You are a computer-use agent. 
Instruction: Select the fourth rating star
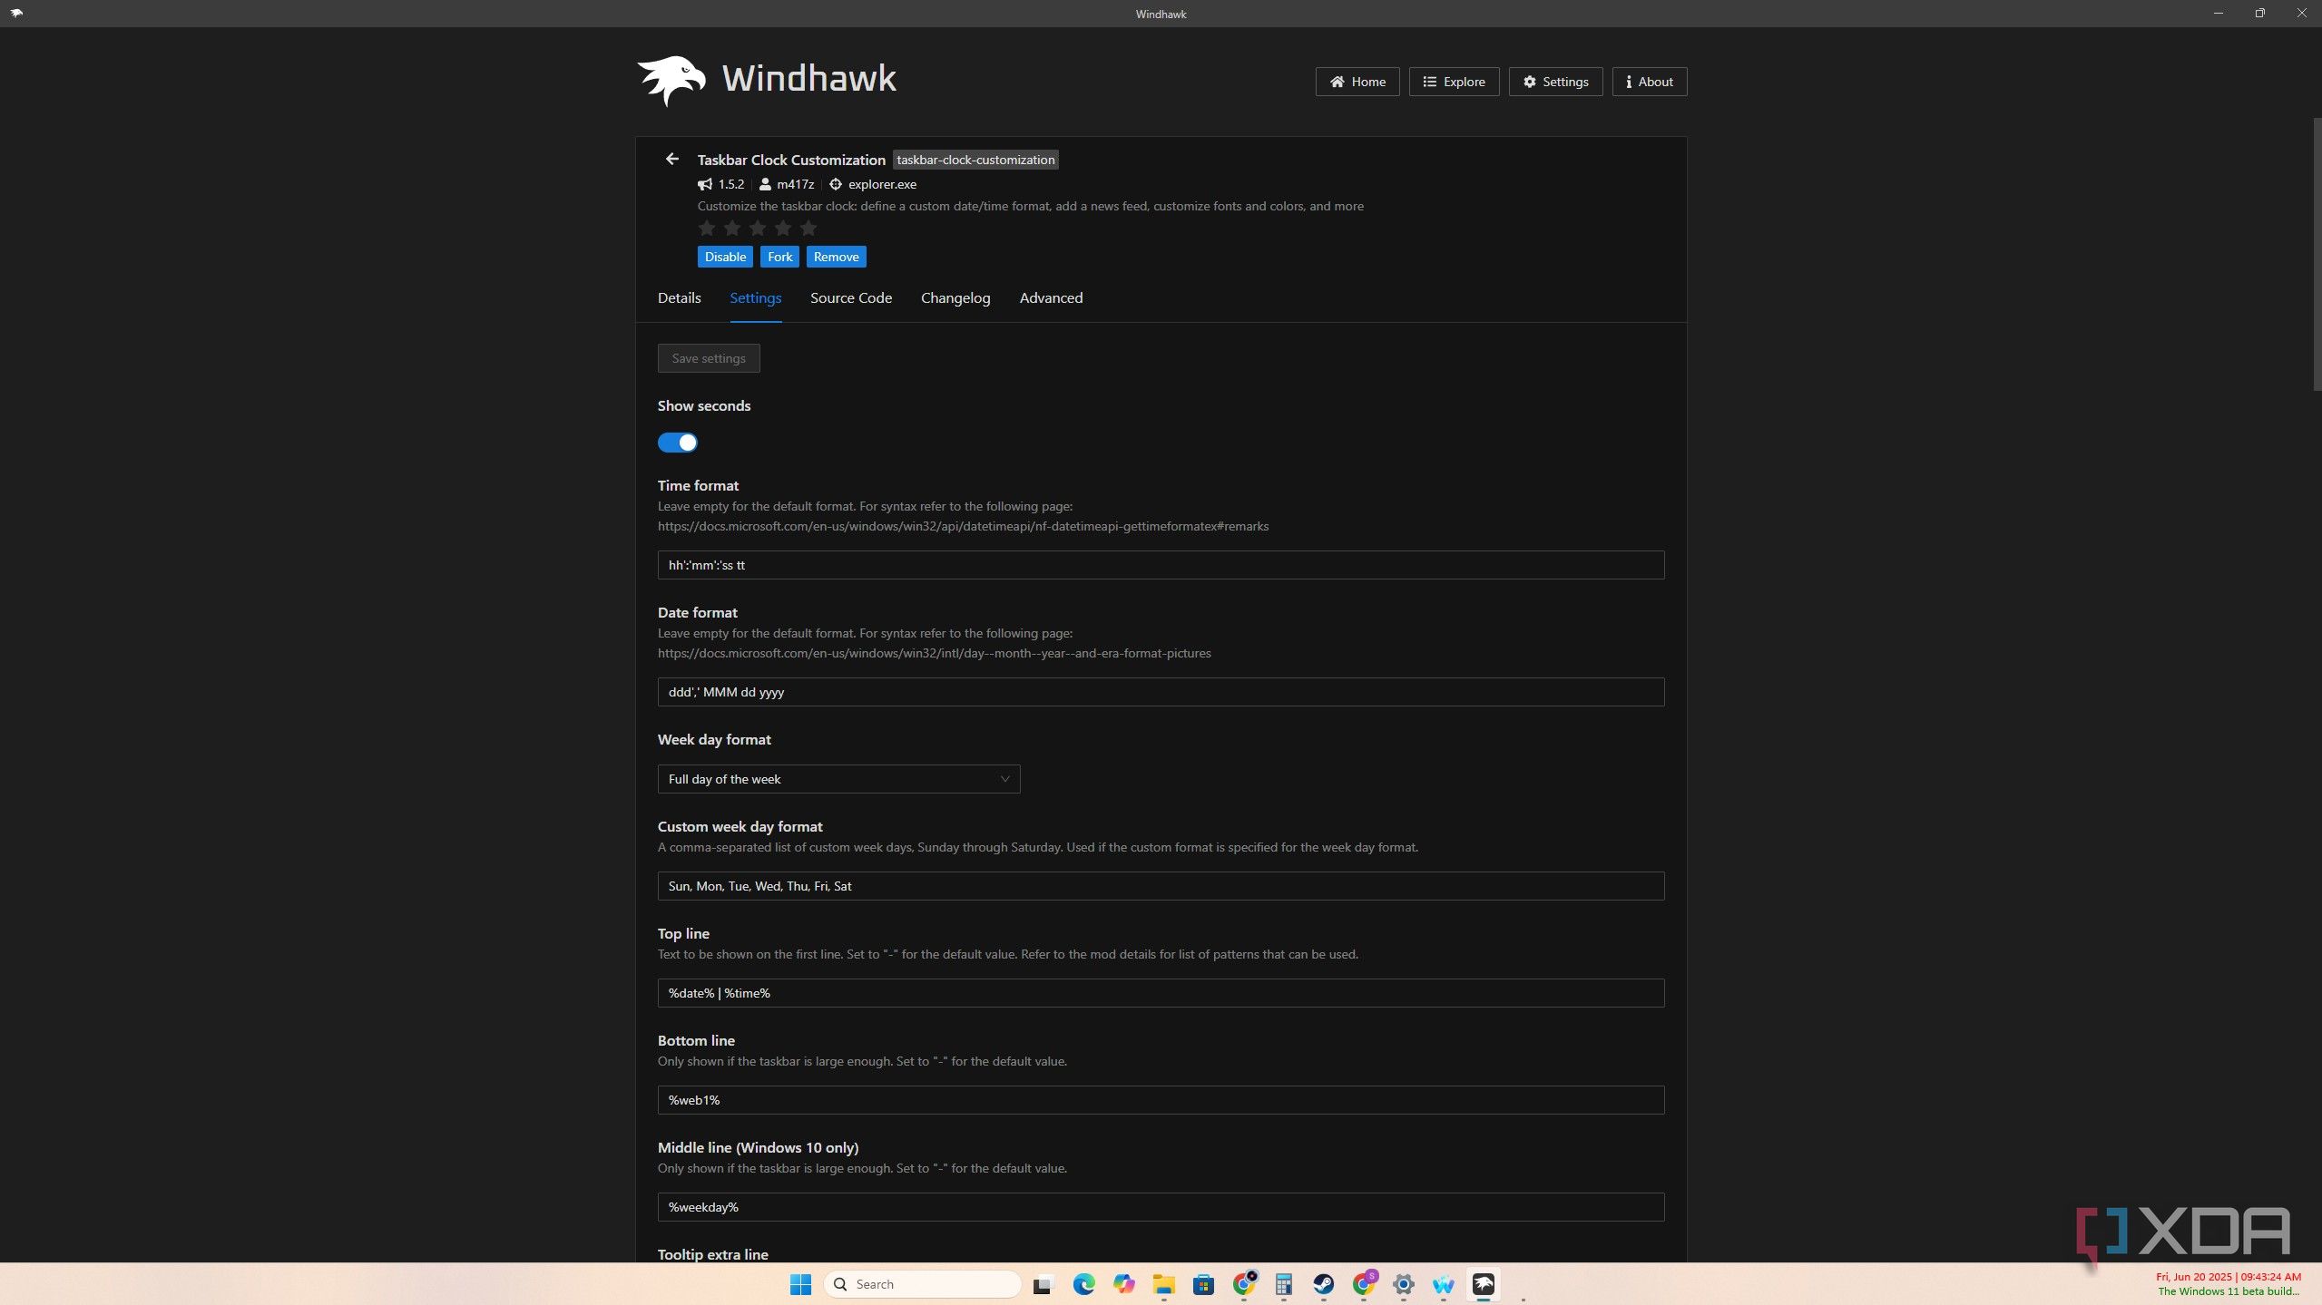[783, 229]
